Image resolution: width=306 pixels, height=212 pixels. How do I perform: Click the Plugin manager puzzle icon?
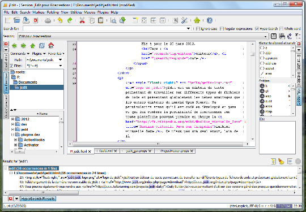tap(197, 20)
